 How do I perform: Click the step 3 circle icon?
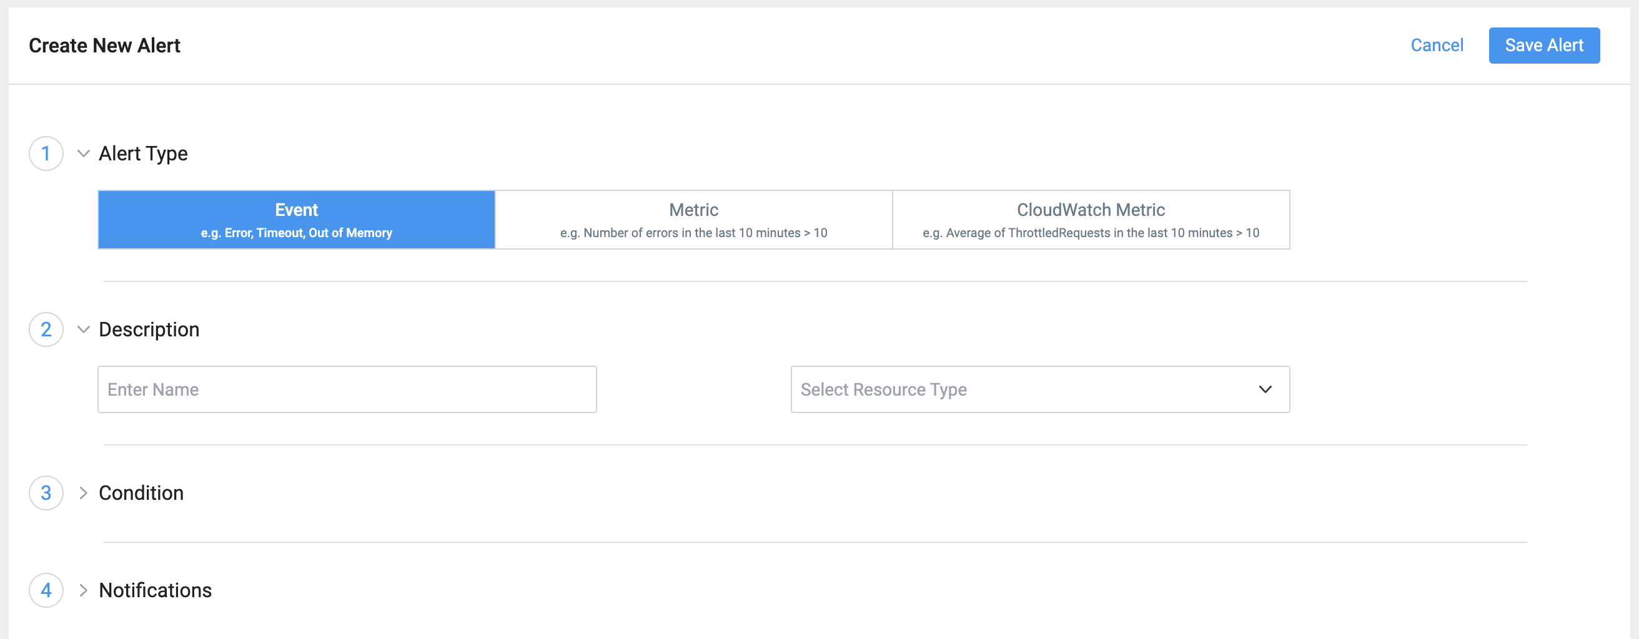(x=46, y=493)
